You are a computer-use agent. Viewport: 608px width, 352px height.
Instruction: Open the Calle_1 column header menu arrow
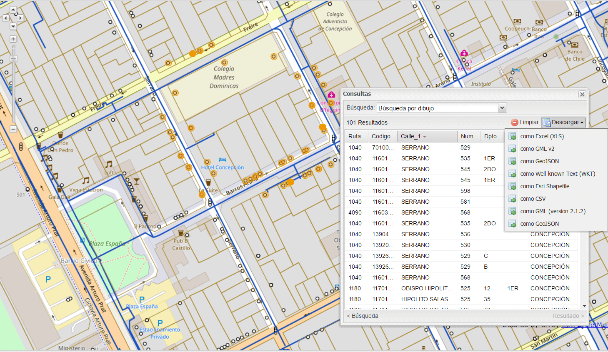point(425,137)
